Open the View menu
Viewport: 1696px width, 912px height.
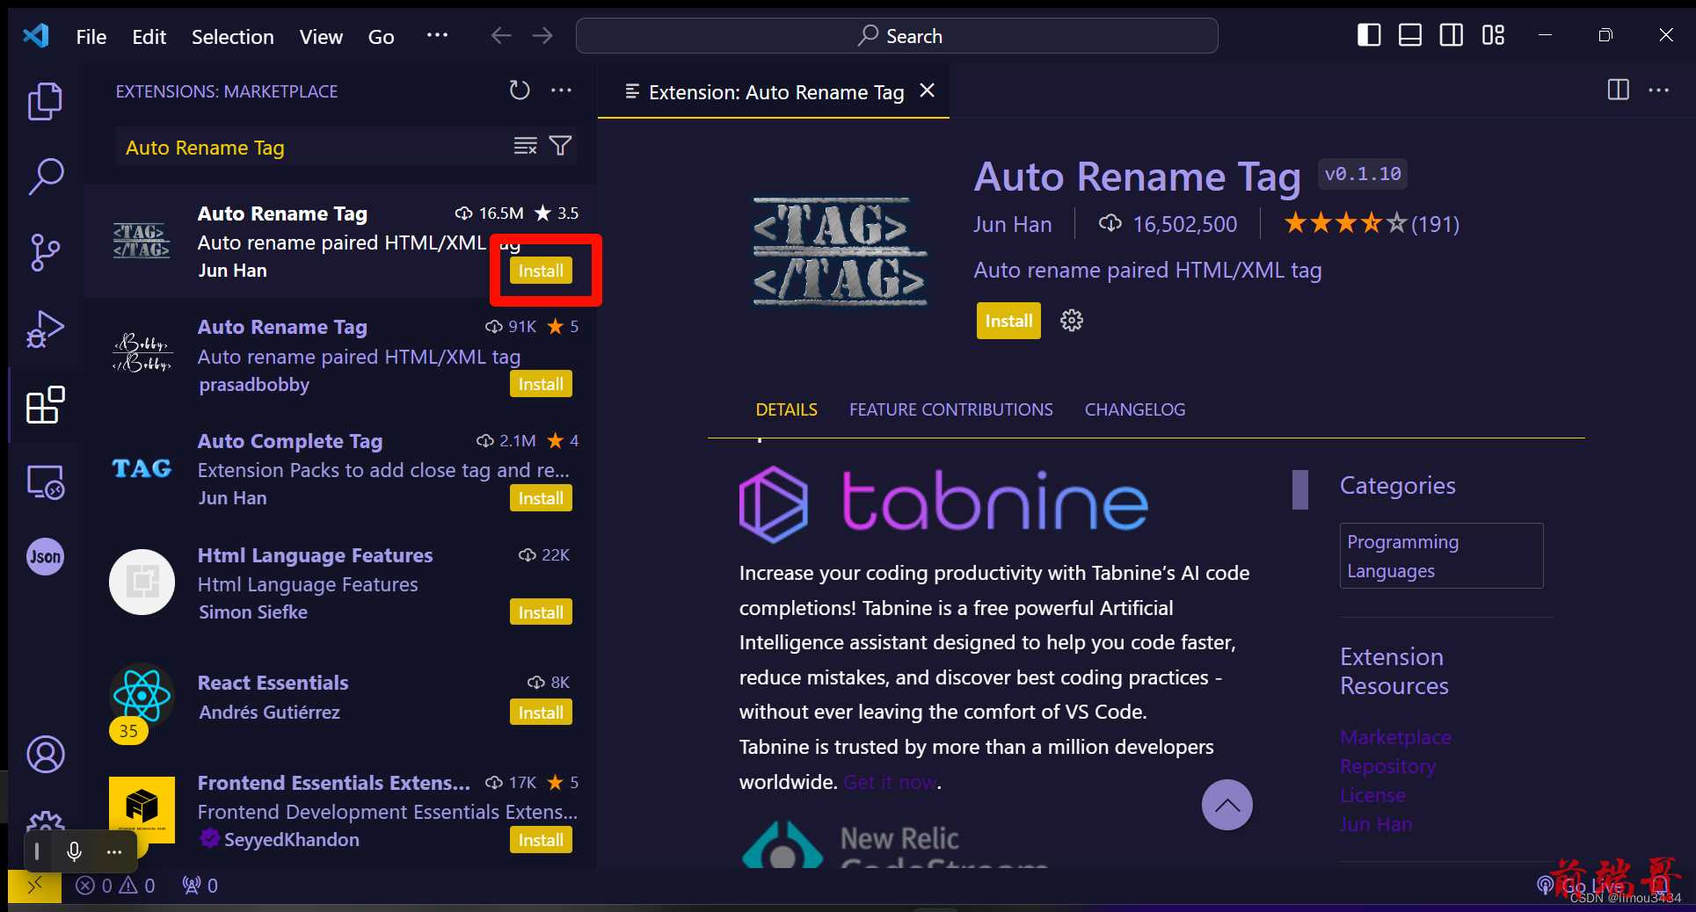(x=321, y=36)
